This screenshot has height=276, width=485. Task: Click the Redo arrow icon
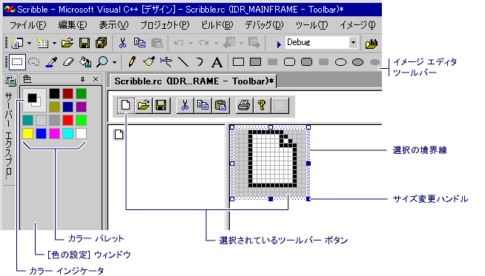[203, 43]
